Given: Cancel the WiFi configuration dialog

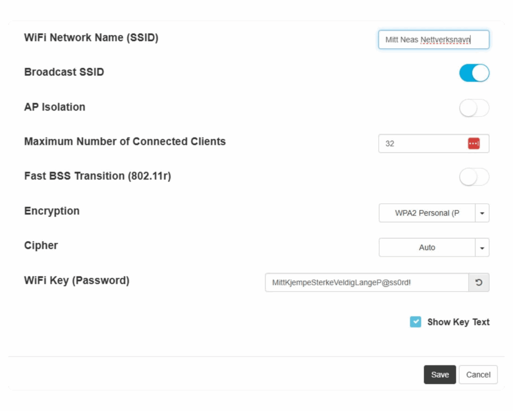Looking at the screenshot, I should [x=478, y=375].
